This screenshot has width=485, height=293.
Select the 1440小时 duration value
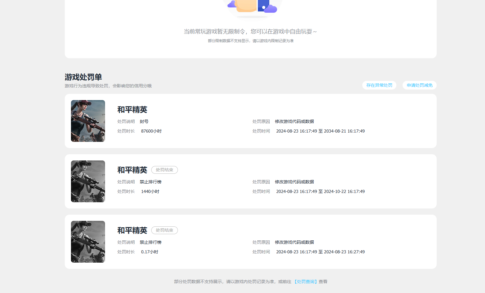(150, 191)
